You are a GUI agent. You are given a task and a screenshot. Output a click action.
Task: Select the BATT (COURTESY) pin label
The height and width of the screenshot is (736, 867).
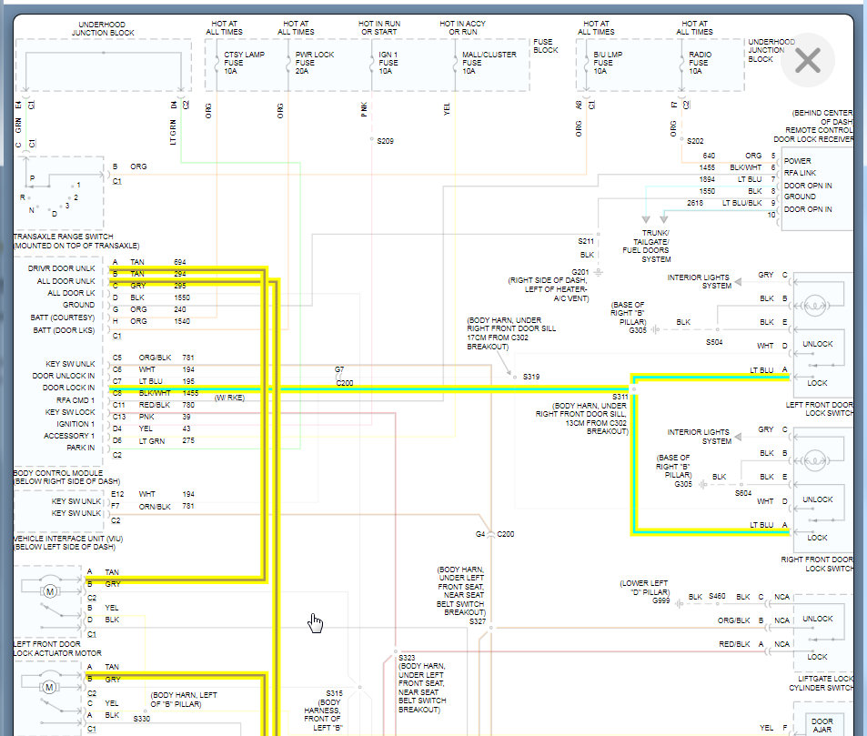click(63, 318)
